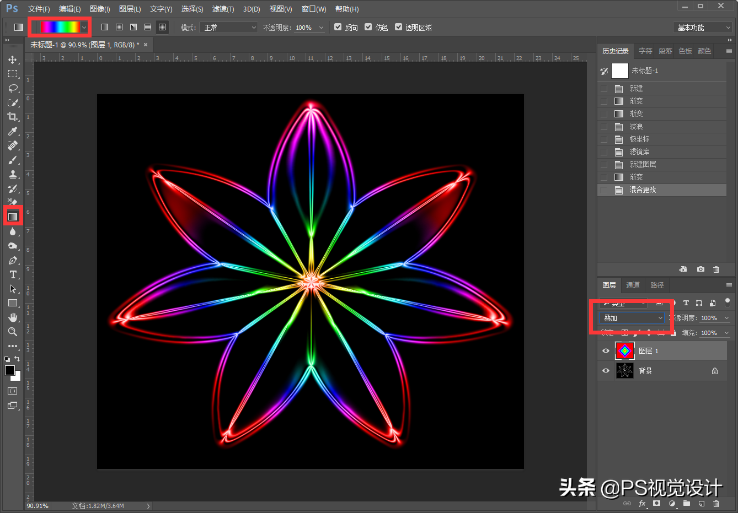
Task: Select the History Brush tool
Action: (13, 188)
